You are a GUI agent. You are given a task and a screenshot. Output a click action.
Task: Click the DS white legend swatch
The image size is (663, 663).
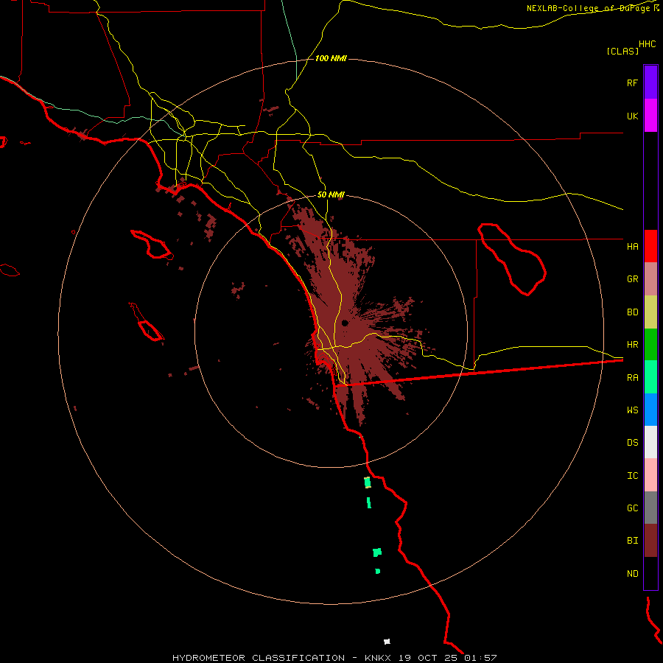point(650,442)
